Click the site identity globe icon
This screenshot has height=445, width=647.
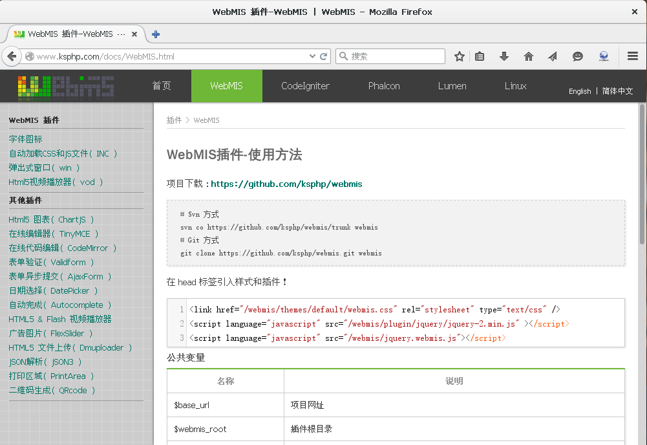coord(30,56)
